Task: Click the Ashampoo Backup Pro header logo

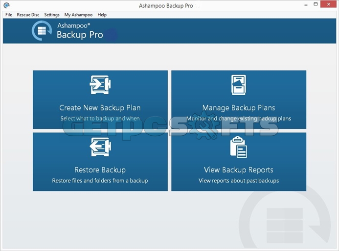Action: pyautogui.click(x=42, y=30)
